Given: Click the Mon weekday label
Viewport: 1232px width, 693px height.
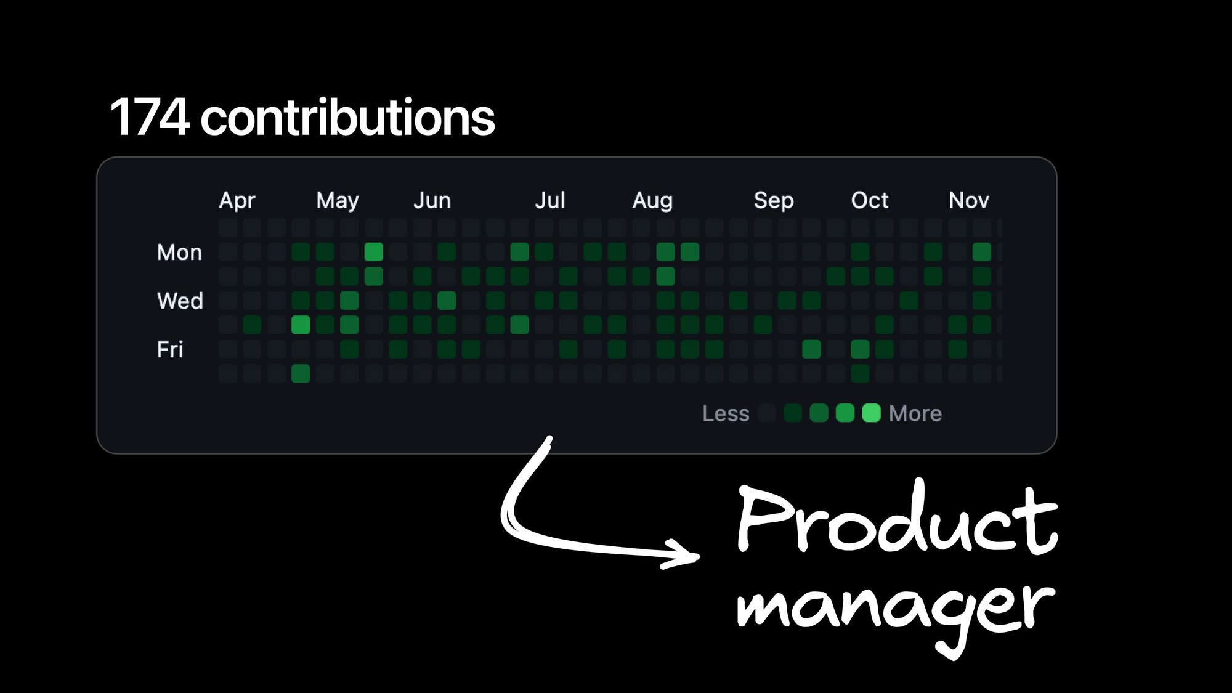Looking at the screenshot, I should pyautogui.click(x=179, y=252).
